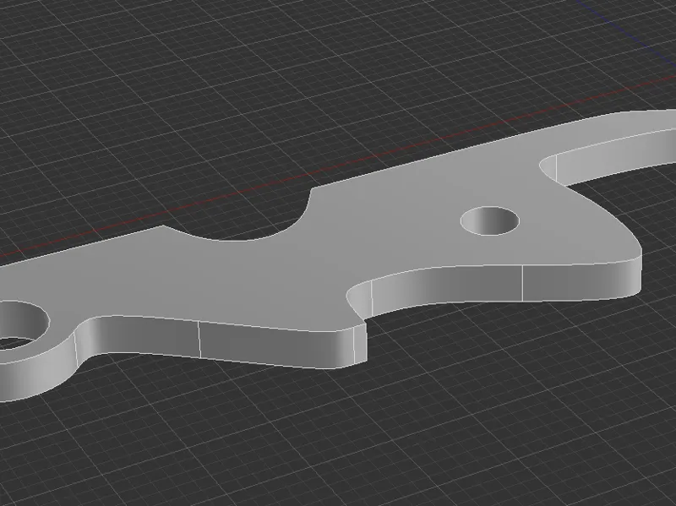Select vertical seam edge on lower-left side wall
Viewport: 676px width, 506px height.
(199, 340)
